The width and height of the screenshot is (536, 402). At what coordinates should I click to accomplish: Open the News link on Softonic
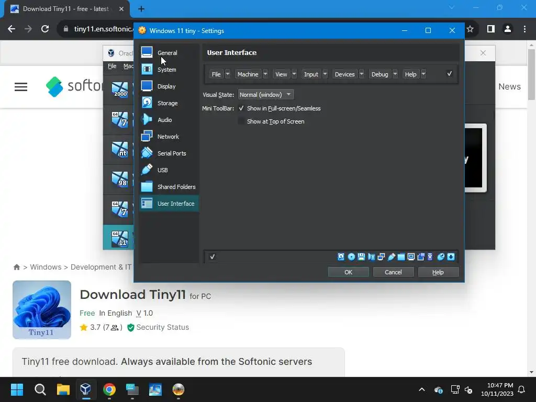point(509,86)
